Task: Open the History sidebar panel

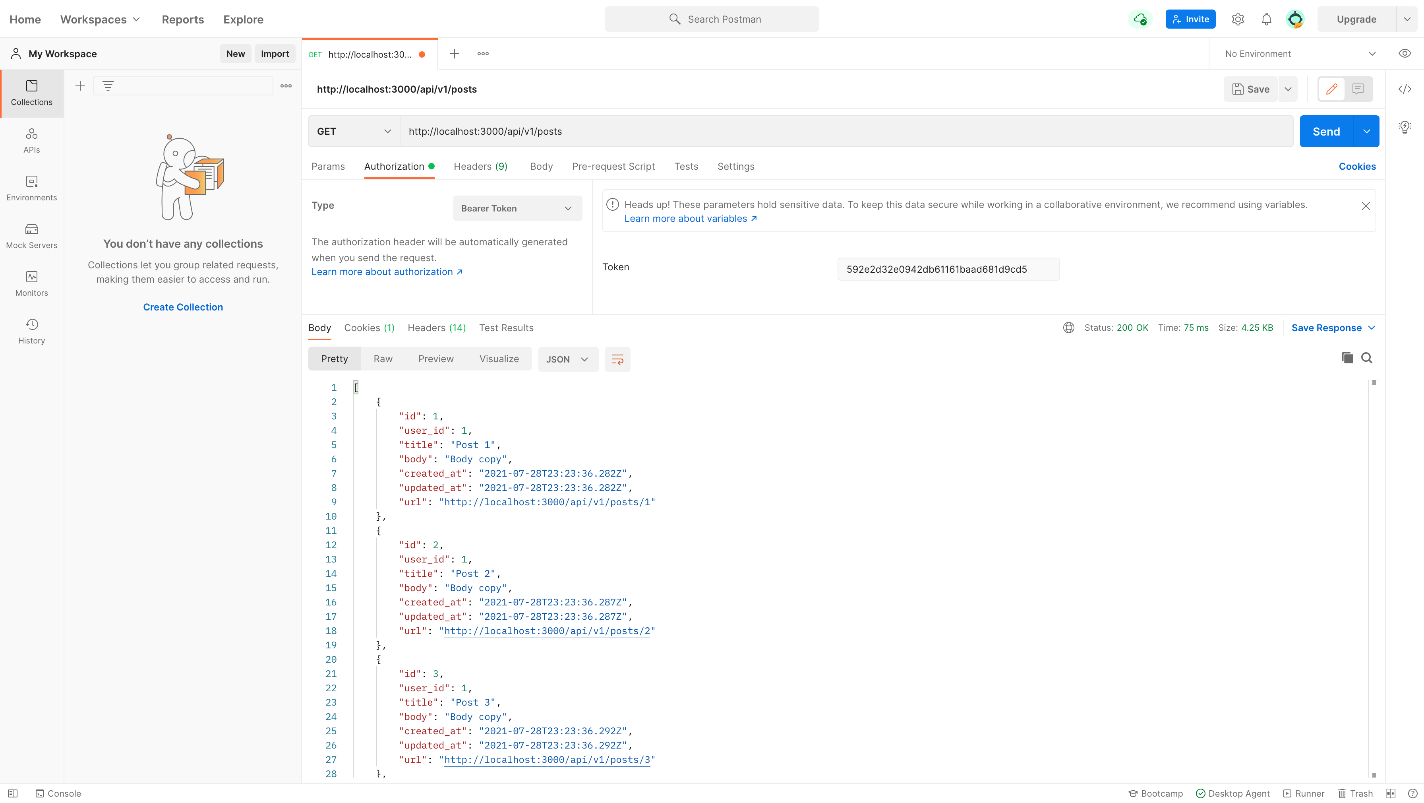Action: click(x=31, y=331)
